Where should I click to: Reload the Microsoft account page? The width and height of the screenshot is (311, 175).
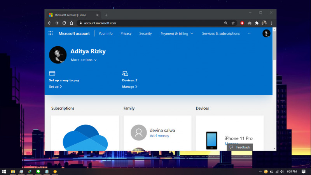[64, 23]
